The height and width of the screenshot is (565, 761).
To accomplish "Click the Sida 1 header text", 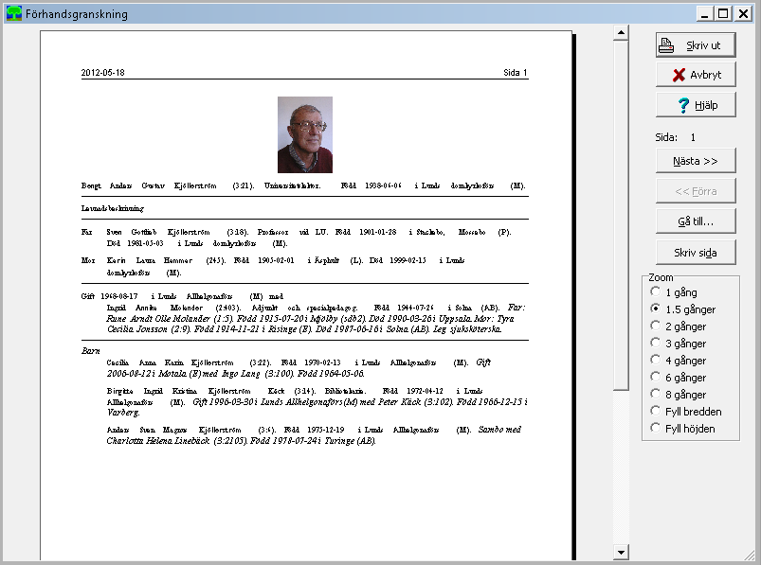I will pyautogui.click(x=515, y=73).
